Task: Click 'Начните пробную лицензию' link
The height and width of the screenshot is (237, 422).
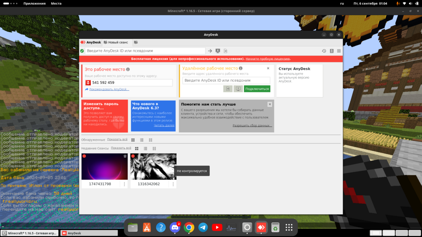Action: coord(268,59)
